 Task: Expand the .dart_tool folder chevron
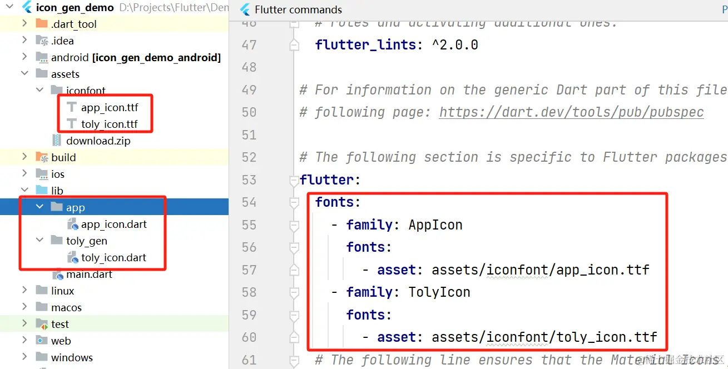pyautogui.click(x=24, y=24)
